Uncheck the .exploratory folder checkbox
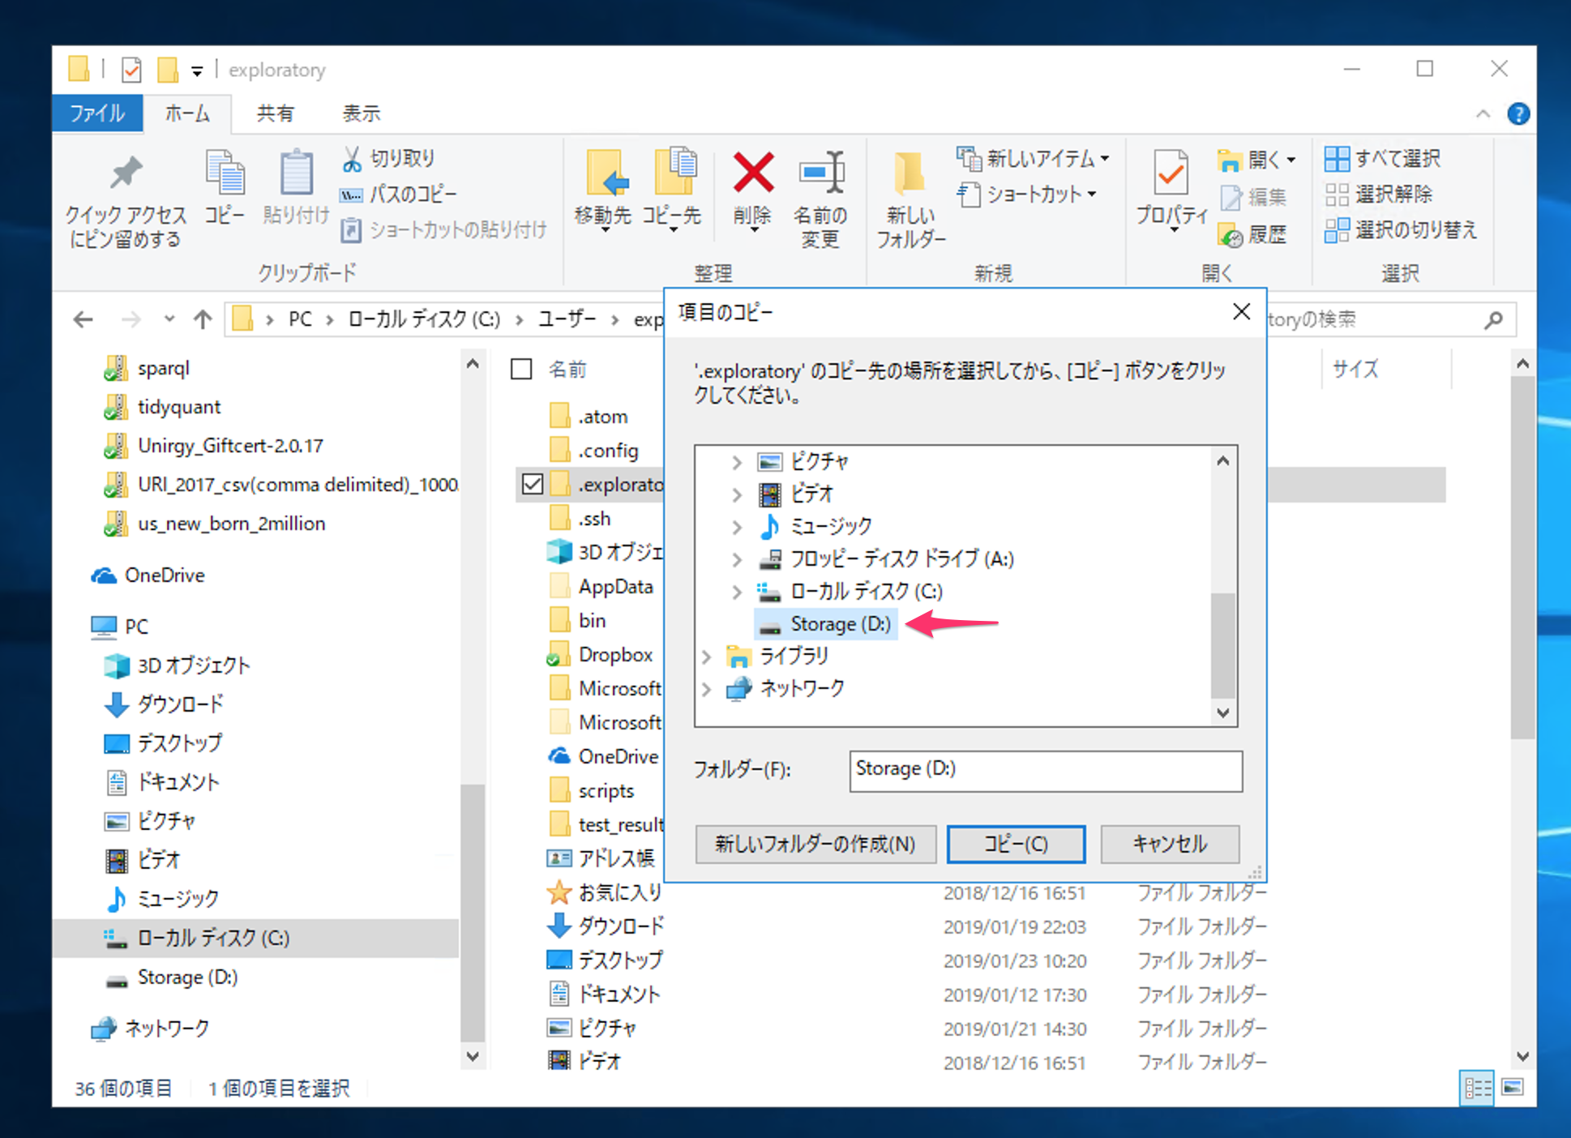1571x1138 pixels. click(533, 485)
